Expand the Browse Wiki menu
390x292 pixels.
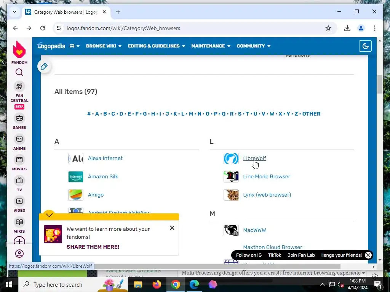coord(104,46)
